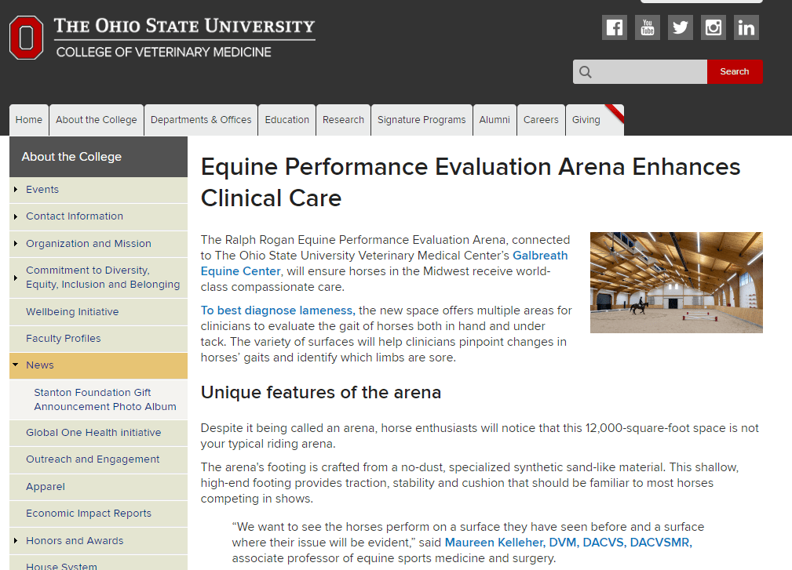Image resolution: width=792 pixels, height=570 pixels.
Task: Open the LinkedIn social icon
Action: click(746, 27)
